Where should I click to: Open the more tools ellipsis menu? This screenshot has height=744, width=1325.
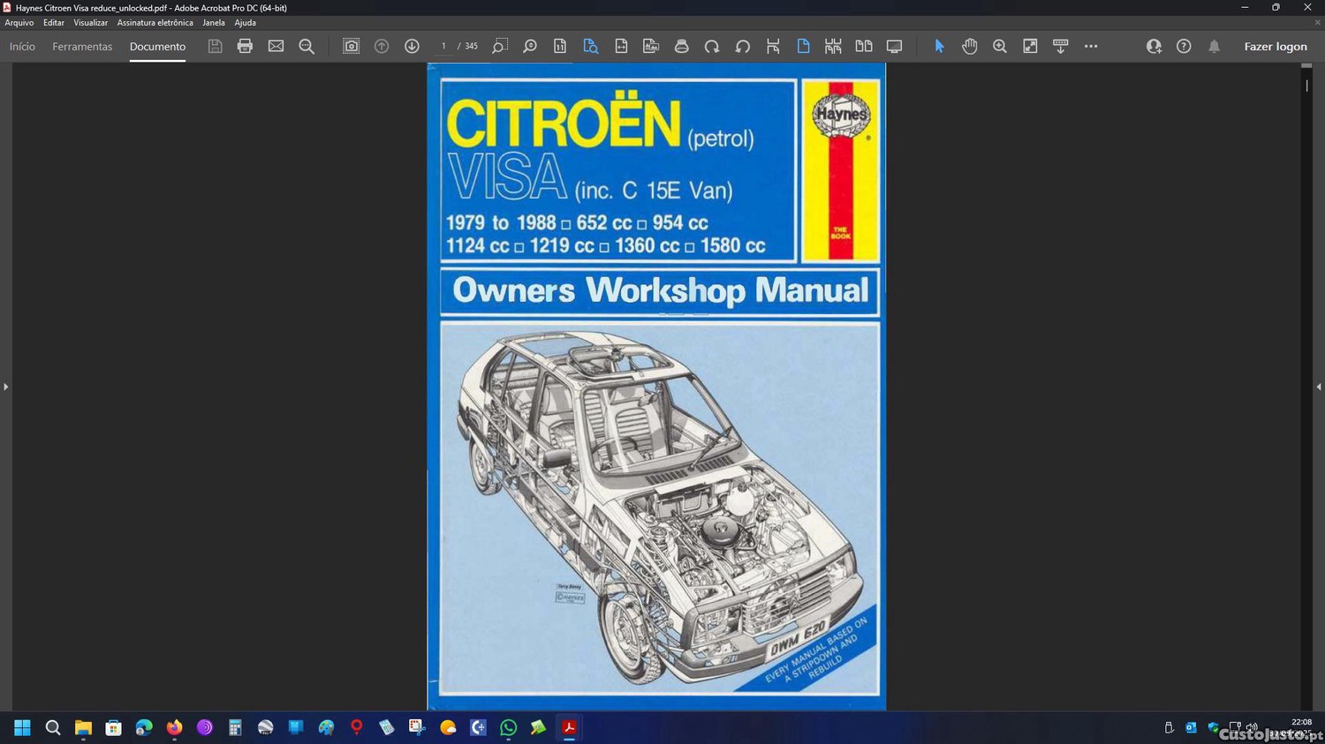coord(1091,47)
